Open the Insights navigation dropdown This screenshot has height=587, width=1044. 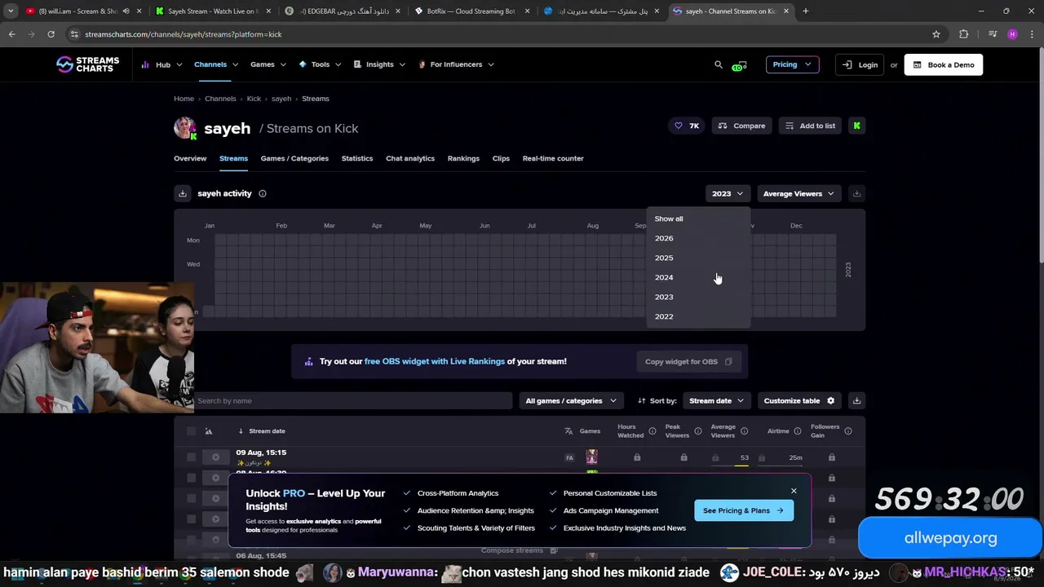pos(379,64)
